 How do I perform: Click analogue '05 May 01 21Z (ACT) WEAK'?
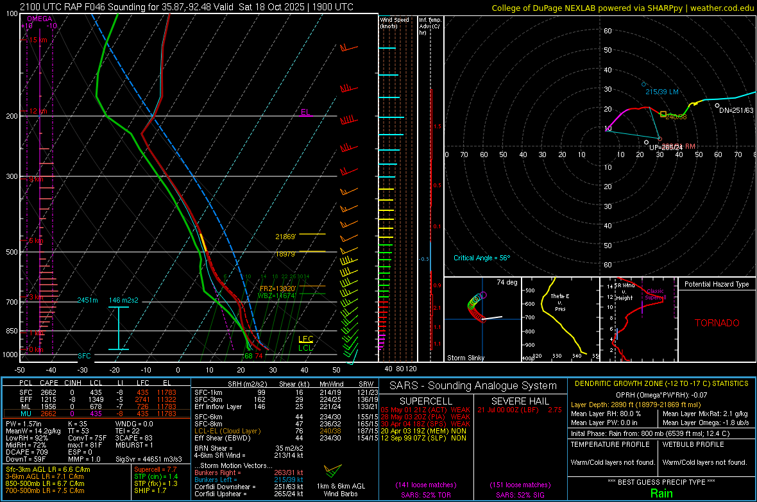point(425,410)
